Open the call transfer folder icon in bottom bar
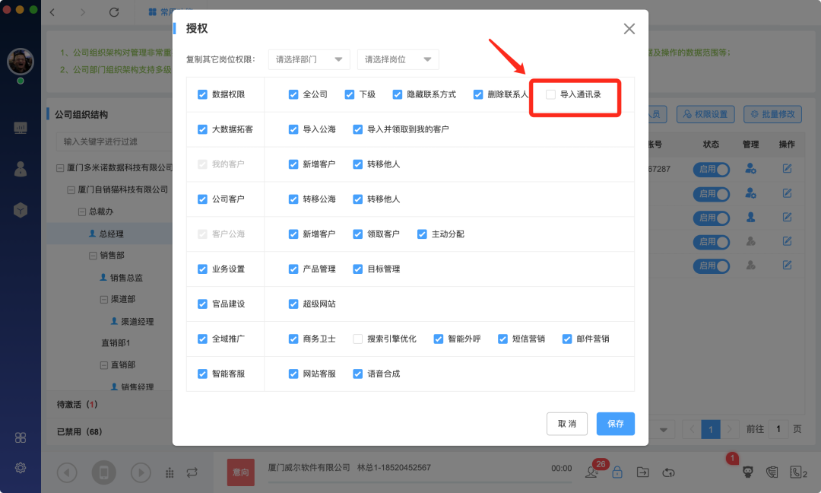Screen dimensions: 821x493 coord(642,472)
